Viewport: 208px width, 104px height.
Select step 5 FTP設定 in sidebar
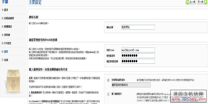(x=6, y=43)
